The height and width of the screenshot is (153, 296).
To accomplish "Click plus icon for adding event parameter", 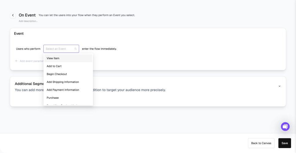I will [16, 61].
